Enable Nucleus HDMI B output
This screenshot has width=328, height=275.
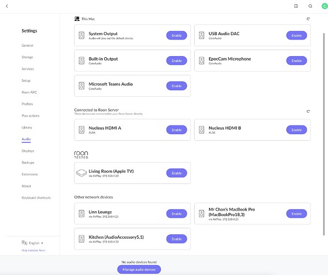click(x=297, y=130)
